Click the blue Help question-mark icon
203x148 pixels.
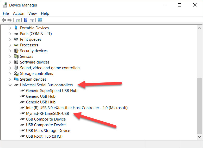26,20
